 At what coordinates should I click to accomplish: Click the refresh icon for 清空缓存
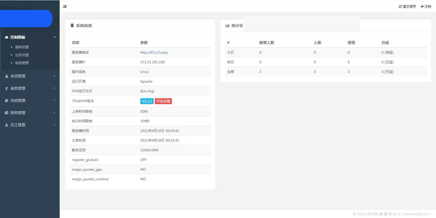[400, 7]
